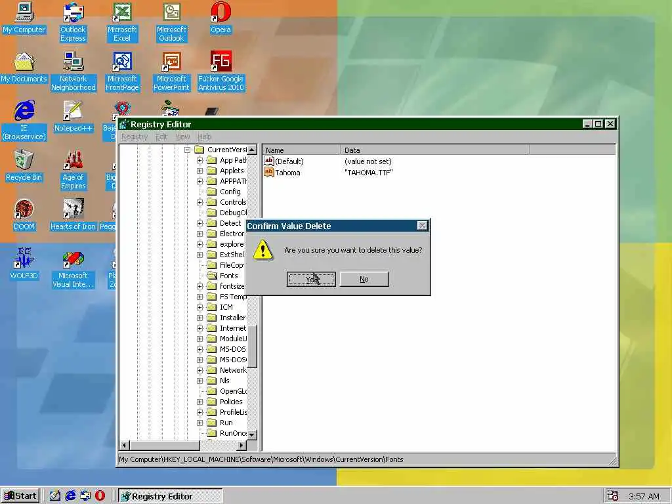Cancel deletion with the No button
672x504 pixels.
(x=364, y=279)
